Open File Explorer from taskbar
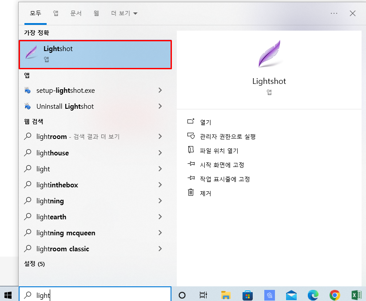Image resolution: width=366 pixels, height=301 pixels. tap(226, 295)
